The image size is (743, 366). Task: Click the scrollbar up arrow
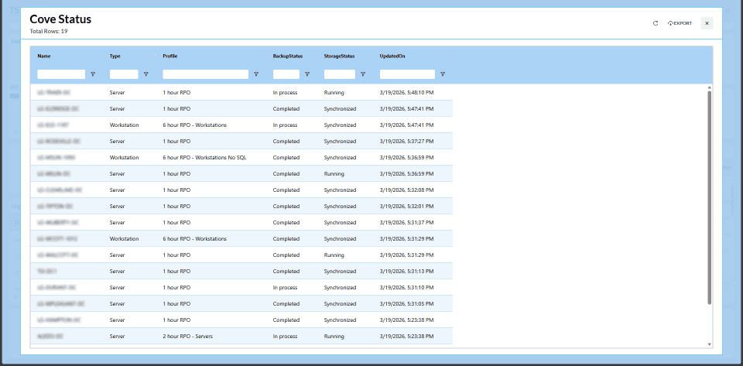[x=710, y=87]
